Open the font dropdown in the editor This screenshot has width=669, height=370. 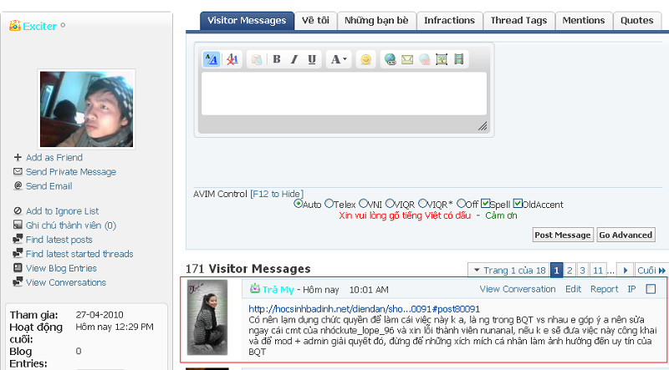click(337, 59)
